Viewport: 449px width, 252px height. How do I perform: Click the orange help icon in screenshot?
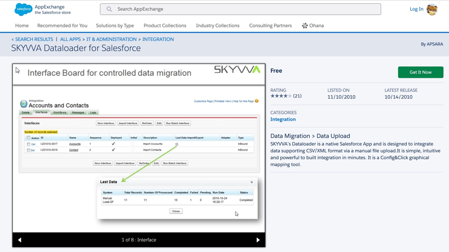click(x=257, y=101)
